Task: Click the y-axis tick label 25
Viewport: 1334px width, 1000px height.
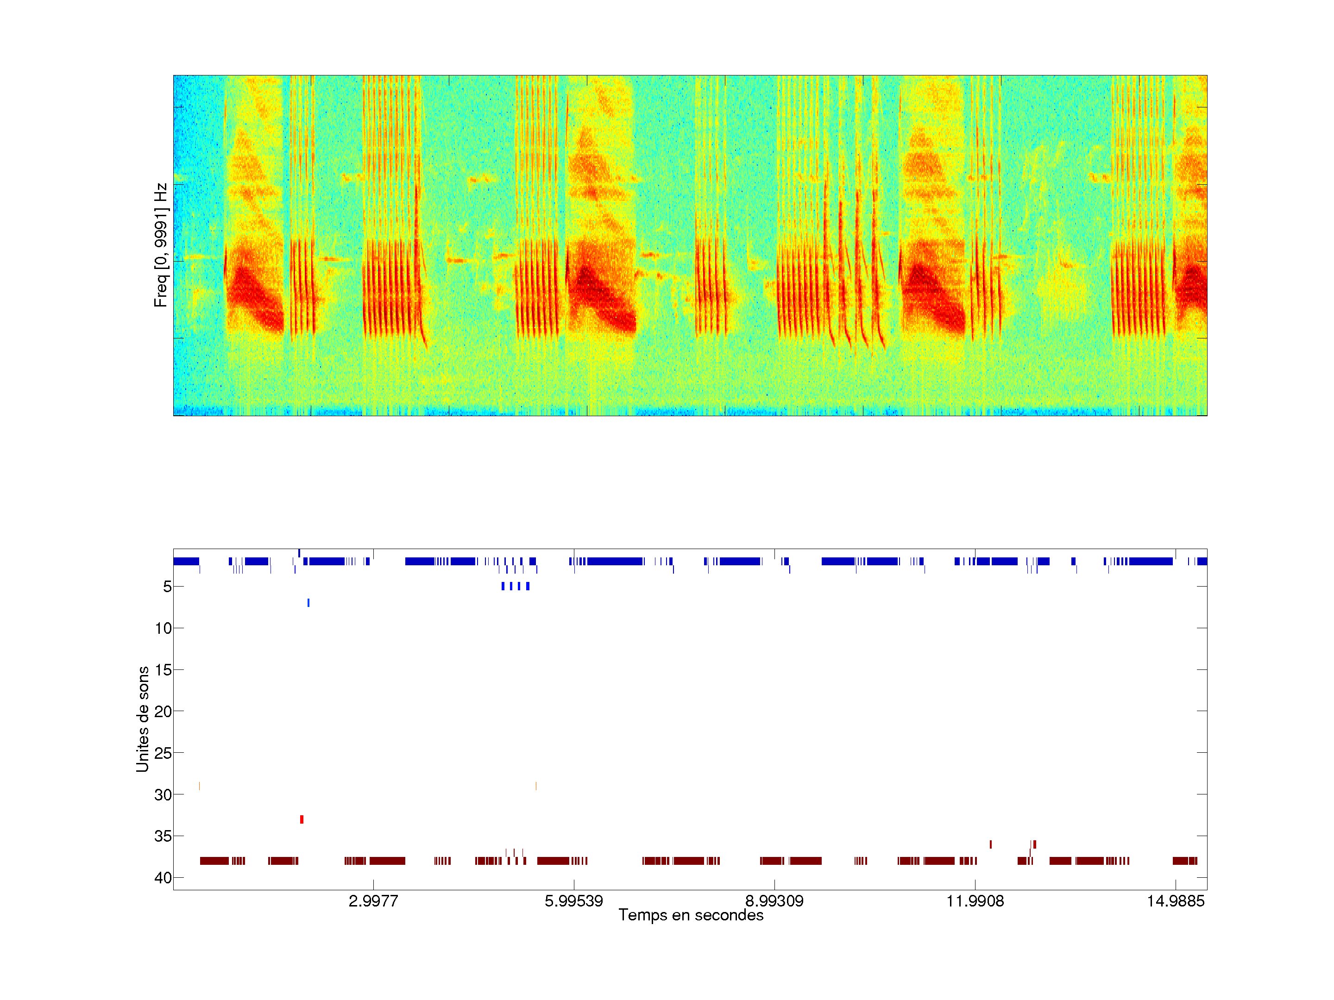Action: tap(163, 753)
